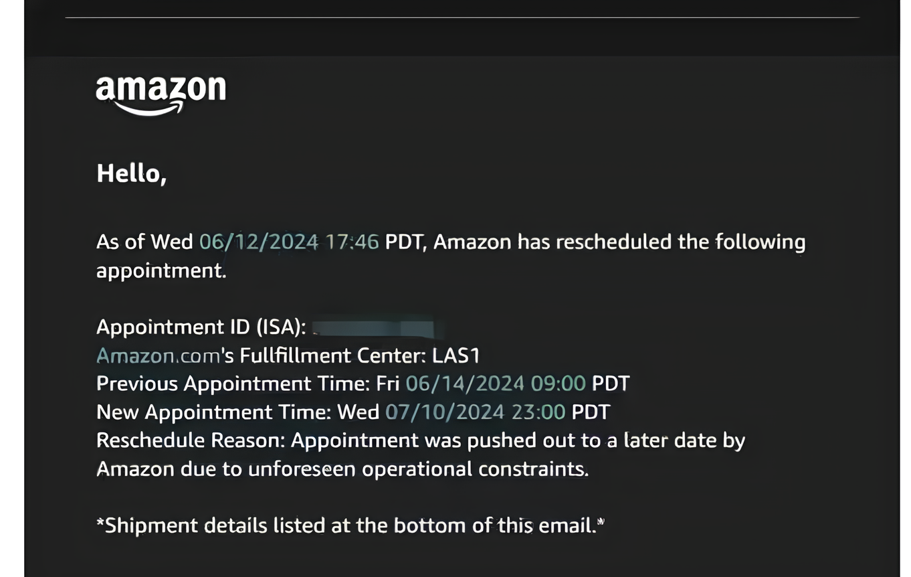
Task: Click the phrase "unforeseen operational constraints"
Action: [417, 469]
